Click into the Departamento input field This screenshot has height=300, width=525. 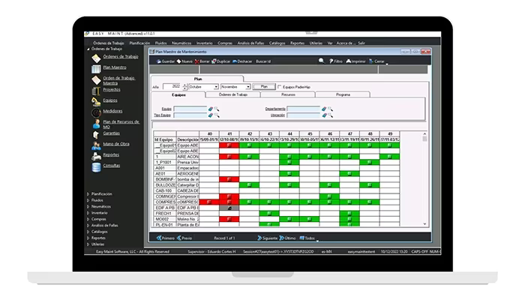point(303,109)
